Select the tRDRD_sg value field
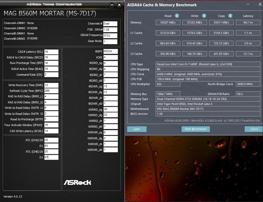The width and height of the screenshot is (263, 202). click(110, 63)
